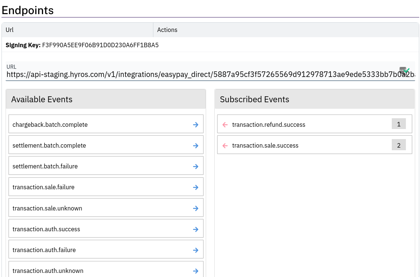Click arrow next to settlement.batch.failure
Screen dimensions: 420x277
(x=196, y=167)
